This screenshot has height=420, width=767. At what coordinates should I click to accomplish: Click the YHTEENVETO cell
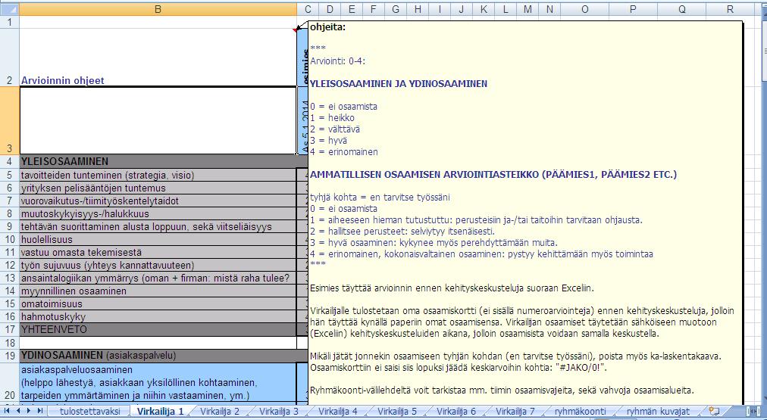(x=158, y=330)
